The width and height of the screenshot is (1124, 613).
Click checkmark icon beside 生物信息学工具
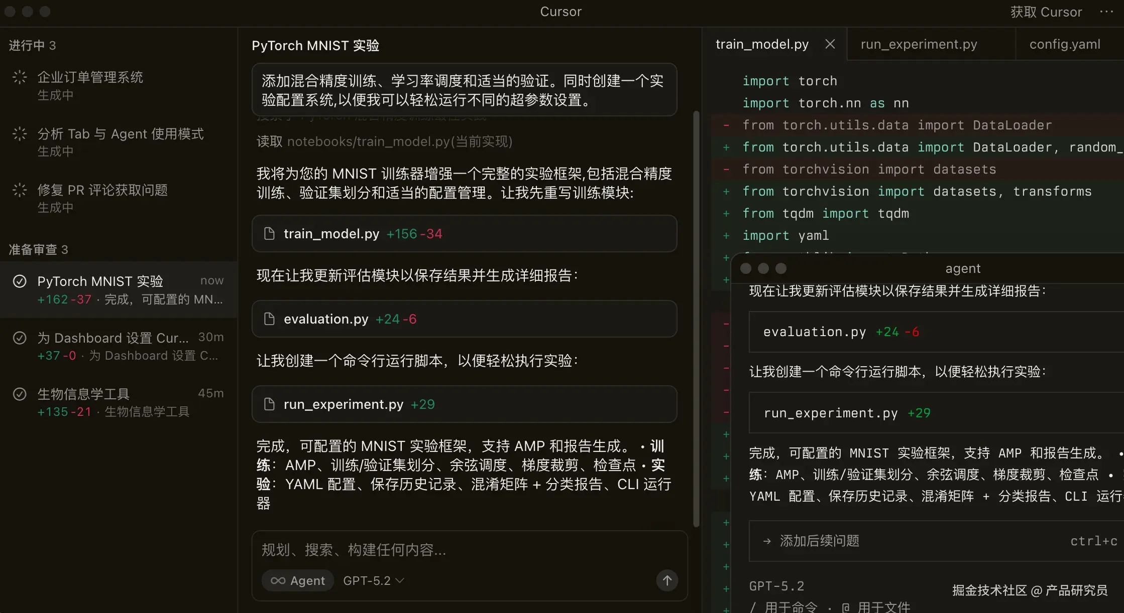pos(20,394)
